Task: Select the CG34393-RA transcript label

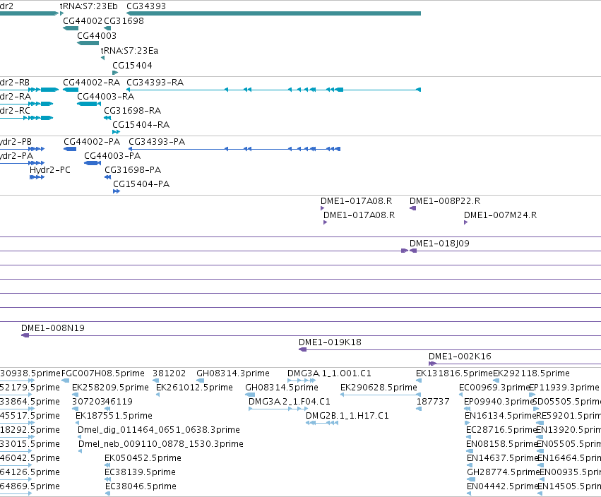Action: click(x=155, y=83)
